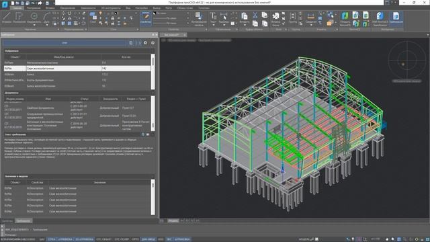Click the scissors Cut icon
The height and width of the screenshot is (242, 430).
pos(255,15)
